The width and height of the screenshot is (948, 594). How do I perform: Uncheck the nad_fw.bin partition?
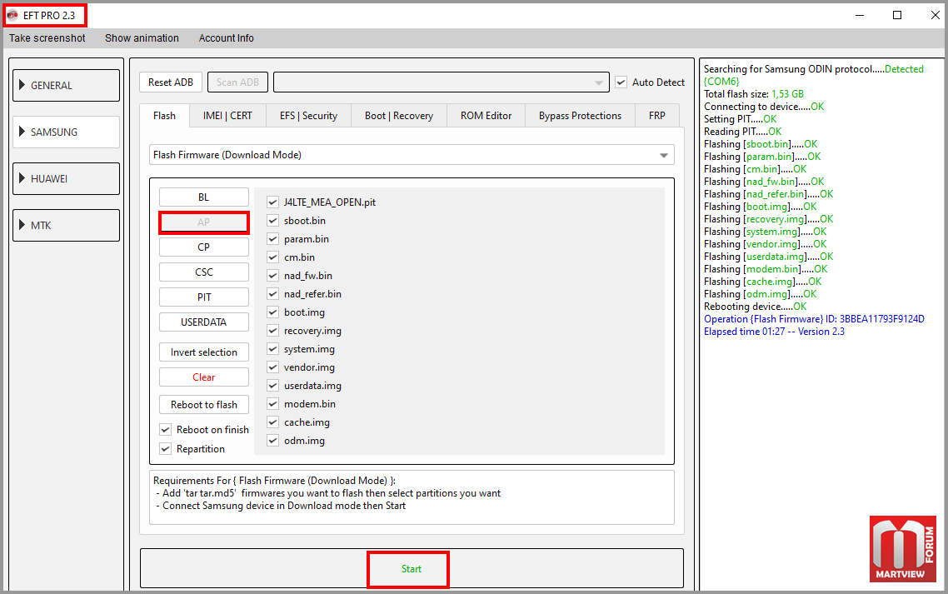272,276
